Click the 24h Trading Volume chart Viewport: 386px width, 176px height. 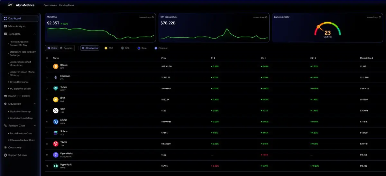pyautogui.click(x=214, y=34)
